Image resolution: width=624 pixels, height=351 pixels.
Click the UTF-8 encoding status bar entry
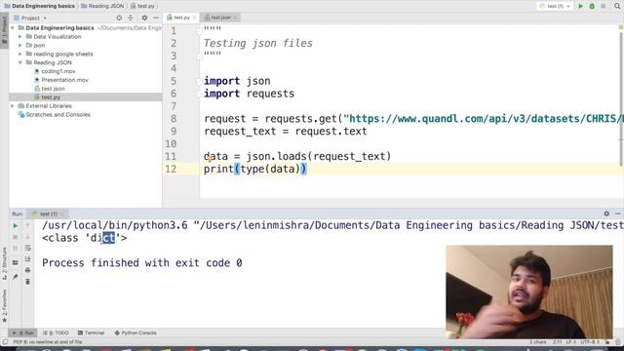pos(589,342)
